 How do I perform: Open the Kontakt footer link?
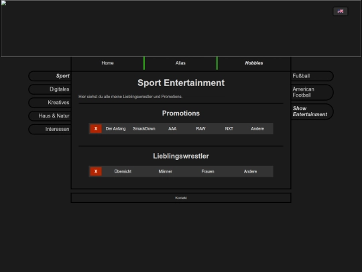point(181,197)
